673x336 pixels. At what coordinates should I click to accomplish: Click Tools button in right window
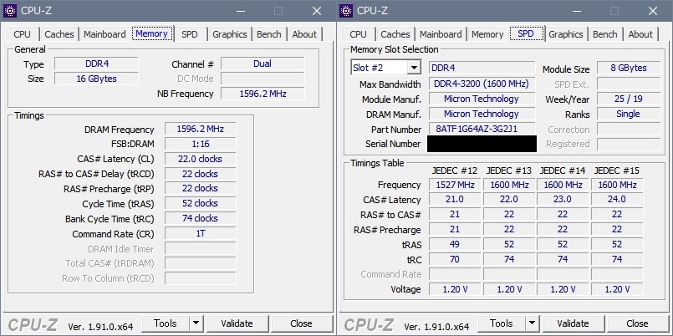pos(502,323)
